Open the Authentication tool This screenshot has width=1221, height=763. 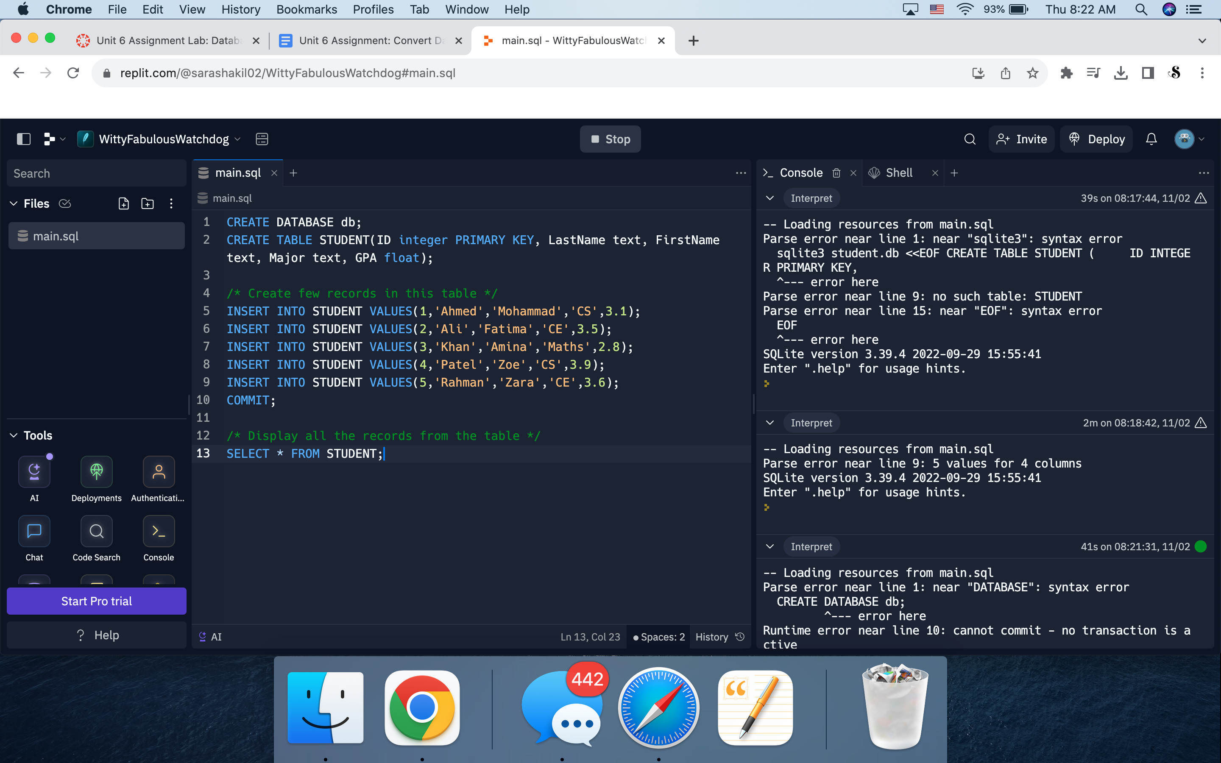point(158,472)
